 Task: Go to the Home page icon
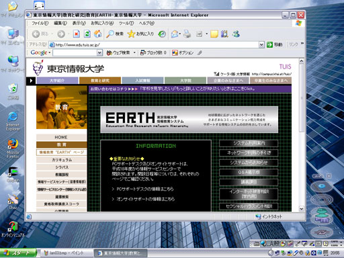tap(97, 34)
